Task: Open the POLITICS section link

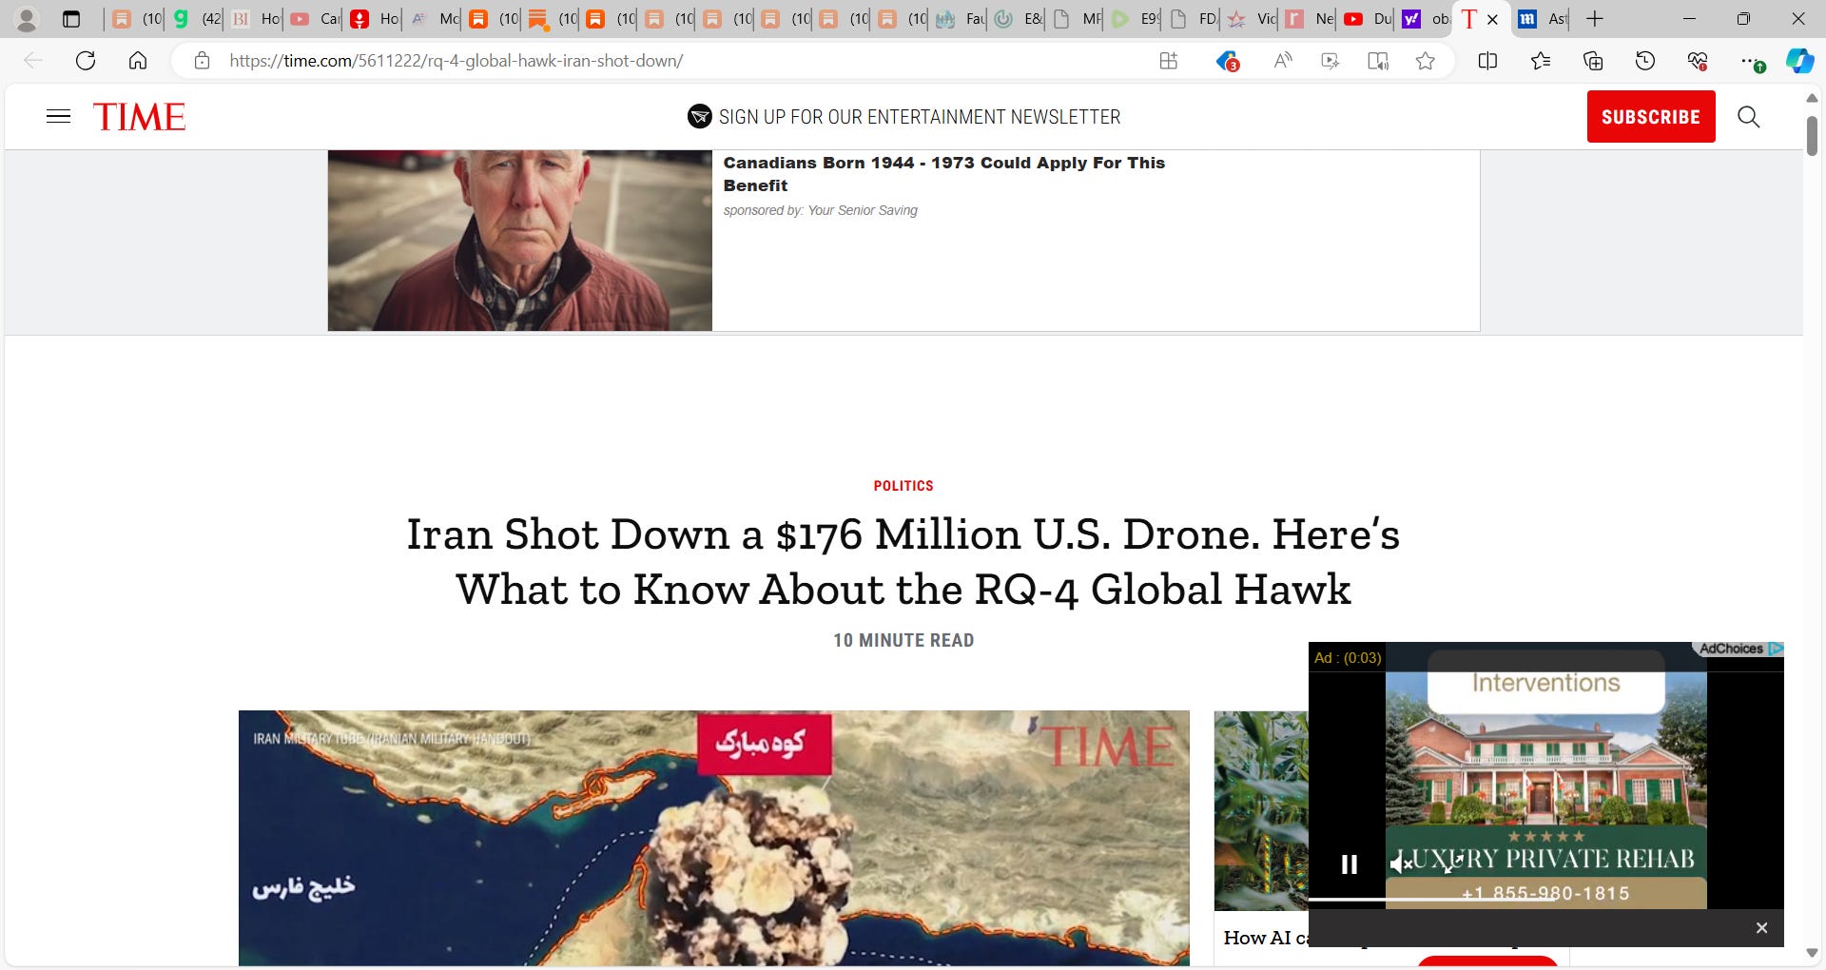Action: [903, 486]
